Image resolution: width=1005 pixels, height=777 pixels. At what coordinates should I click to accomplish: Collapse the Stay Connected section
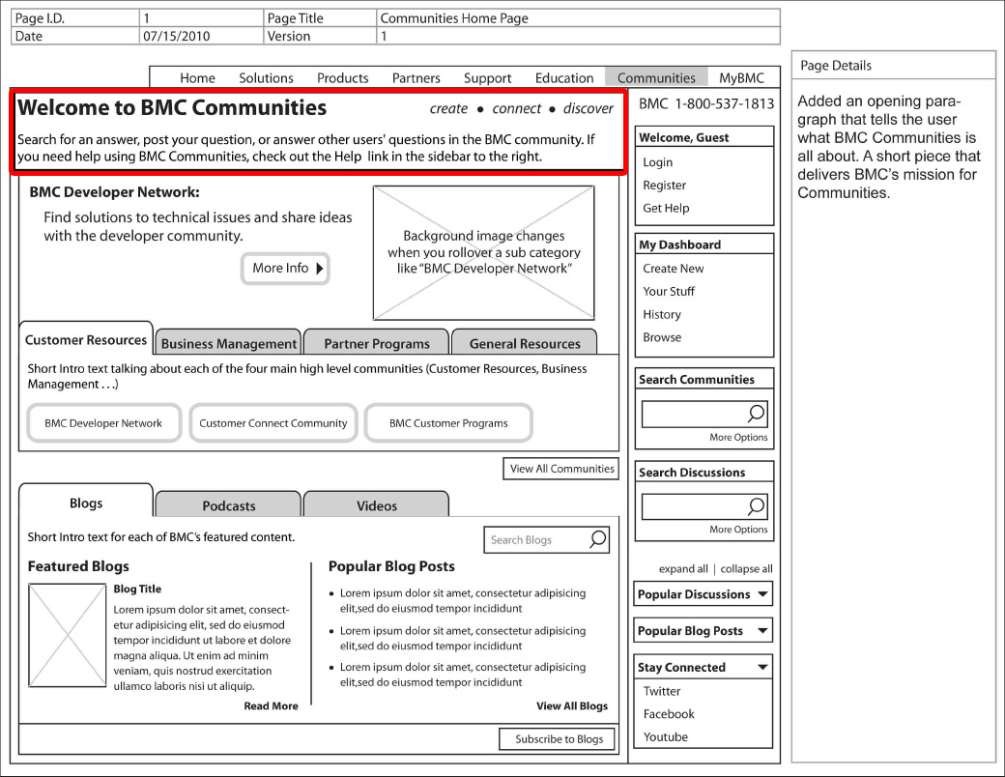coord(763,668)
